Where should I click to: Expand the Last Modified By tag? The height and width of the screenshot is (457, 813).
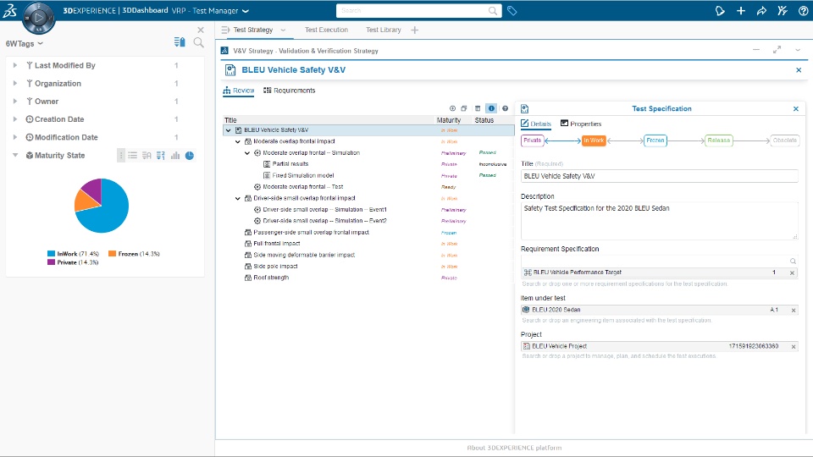pos(15,65)
